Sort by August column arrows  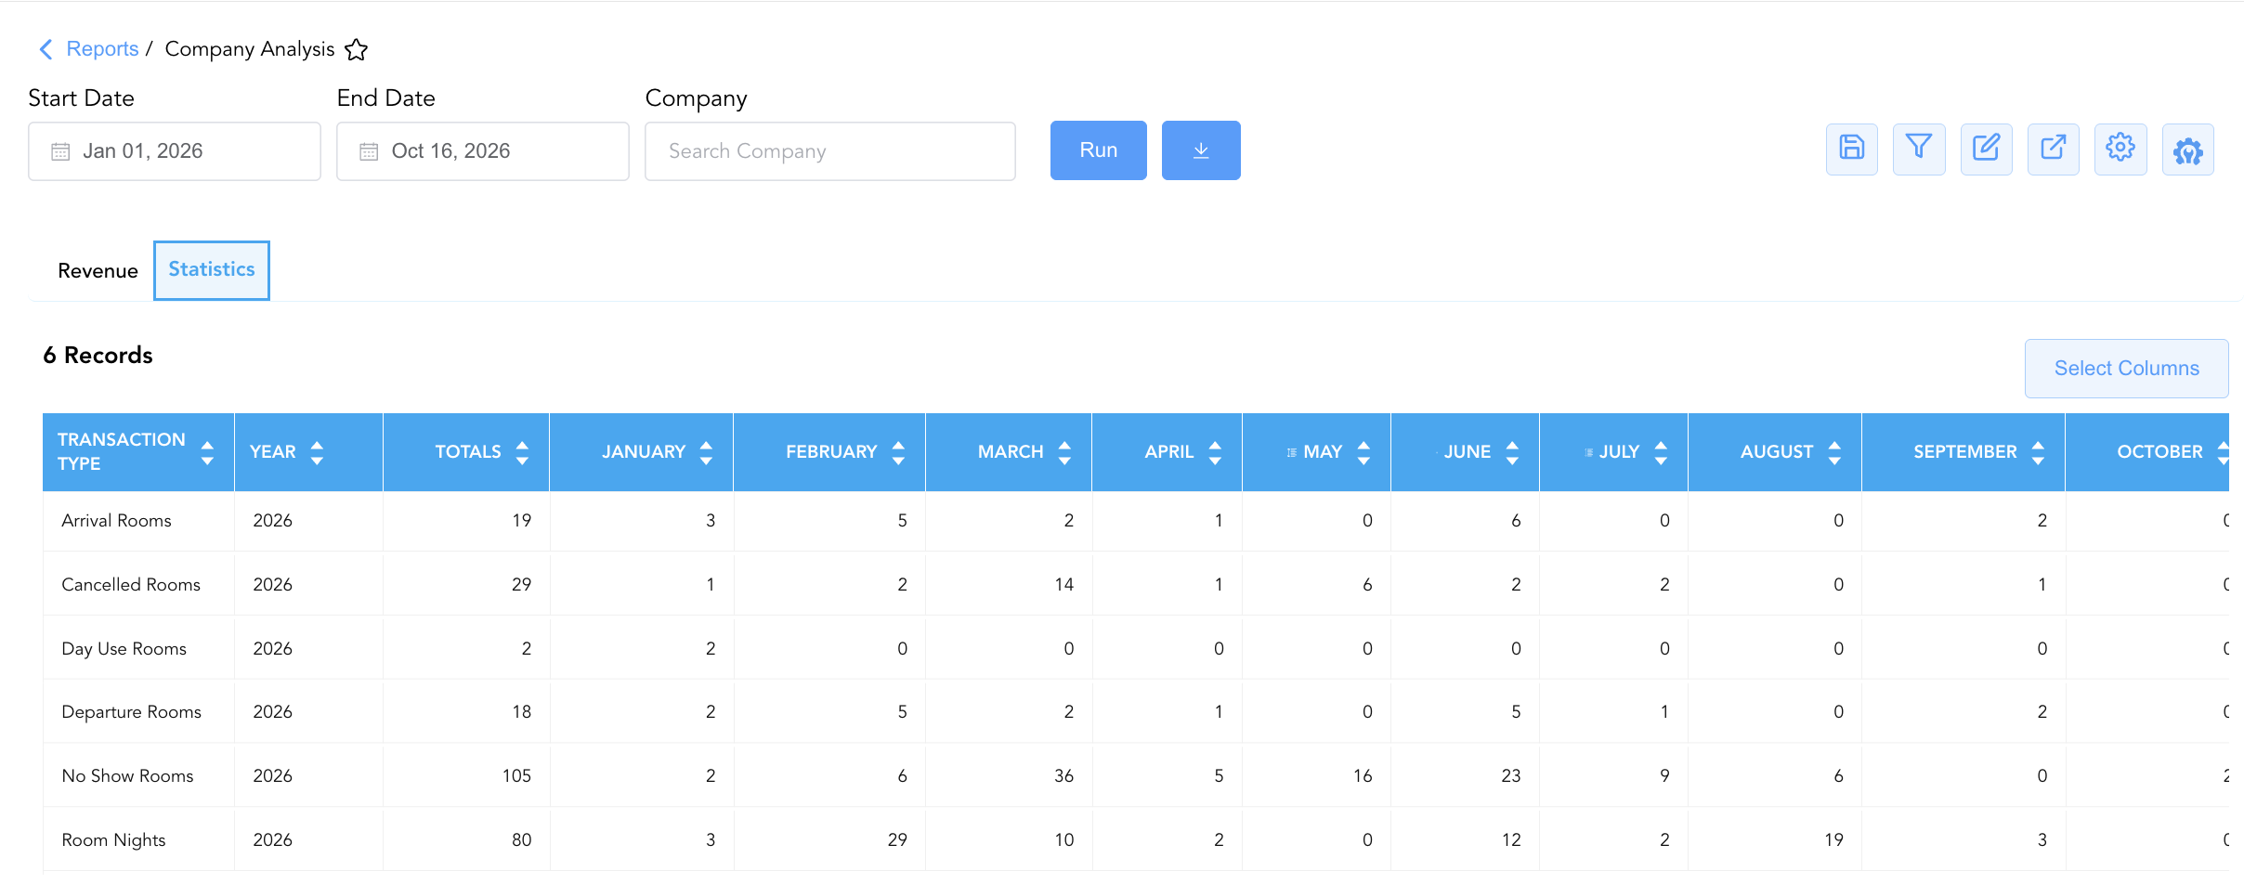coord(1834,452)
